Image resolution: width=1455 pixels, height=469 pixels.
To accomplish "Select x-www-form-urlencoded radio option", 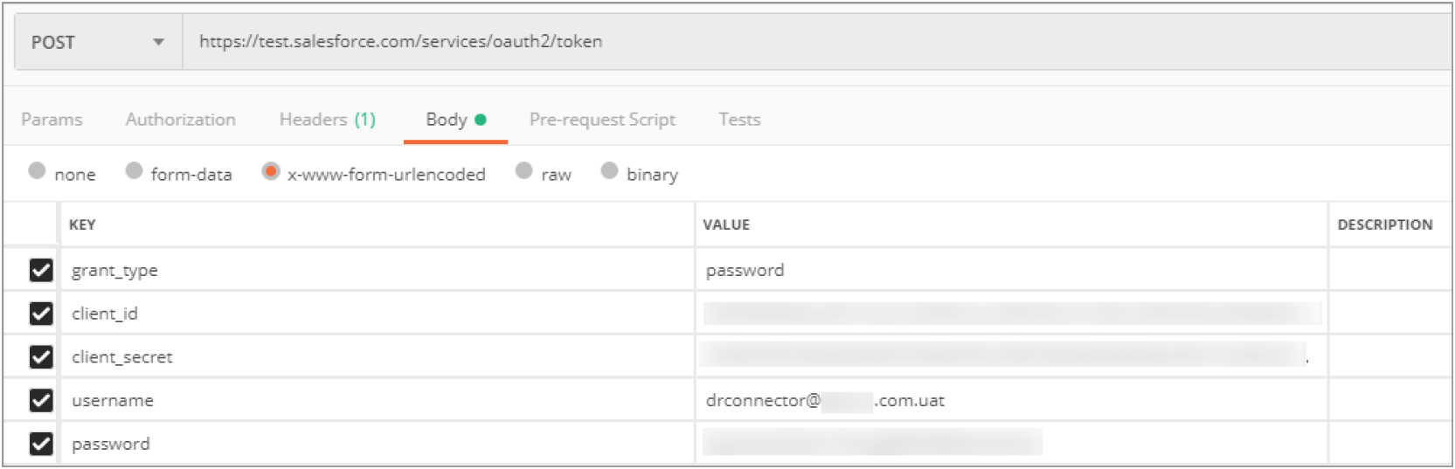I will click(271, 170).
